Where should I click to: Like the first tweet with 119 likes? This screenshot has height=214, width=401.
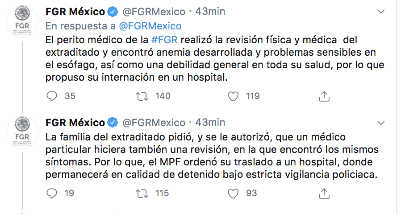pyautogui.click(x=233, y=96)
